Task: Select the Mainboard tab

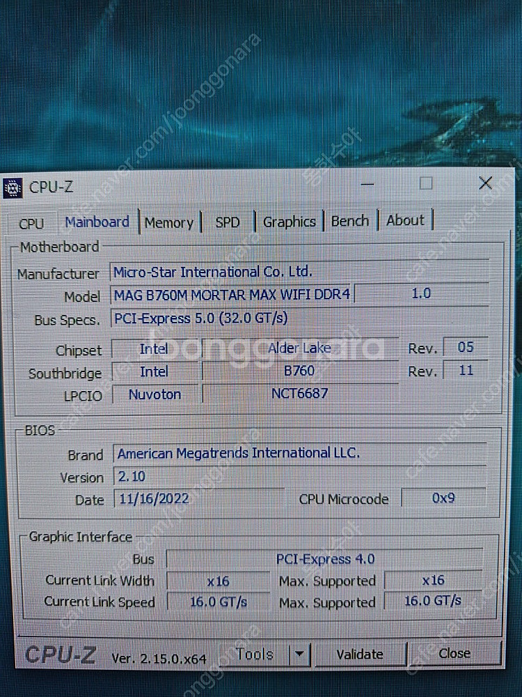Action: [x=97, y=222]
